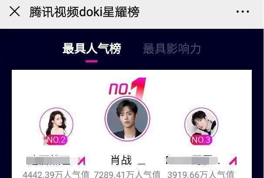
Task: Click the page title 腾讯视频doki星耀榜
Action: (85, 12)
